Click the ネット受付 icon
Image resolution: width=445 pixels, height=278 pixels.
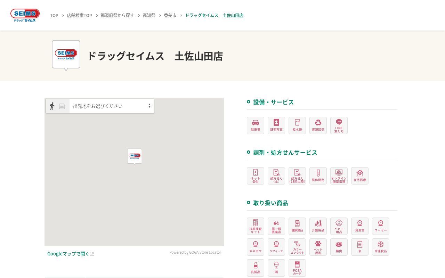coord(256,176)
